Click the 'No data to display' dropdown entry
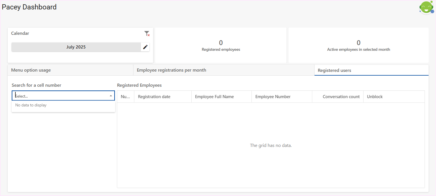436x196 pixels. 31,105
